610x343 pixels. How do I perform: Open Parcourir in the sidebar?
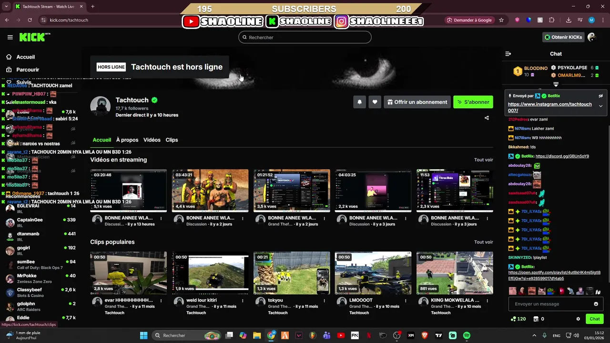[28, 70]
